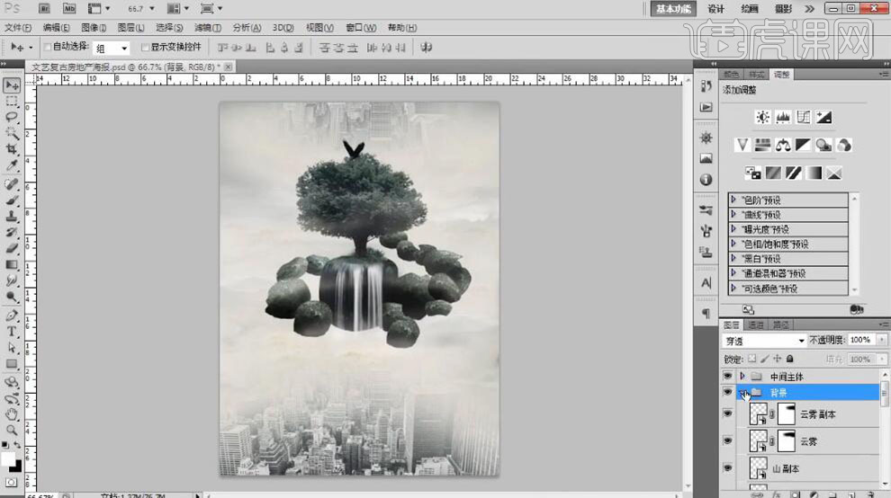Select the Rectangular Marquee tool
Image resolution: width=891 pixels, height=498 pixels.
12,102
